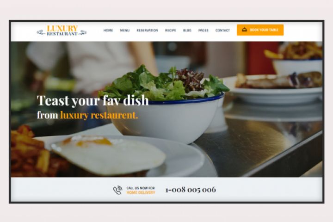Go to the Reservation page
333x222 pixels.
coord(148,31)
